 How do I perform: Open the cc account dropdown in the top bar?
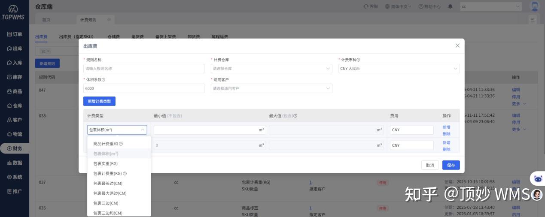[x=491, y=6]
